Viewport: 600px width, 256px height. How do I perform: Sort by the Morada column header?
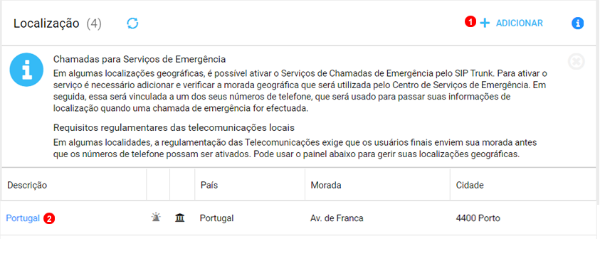coord(326,186)
